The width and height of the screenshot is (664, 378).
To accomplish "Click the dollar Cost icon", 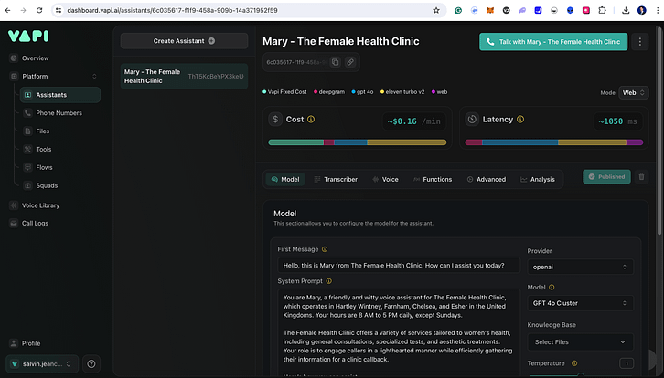I will pos(275,120).
